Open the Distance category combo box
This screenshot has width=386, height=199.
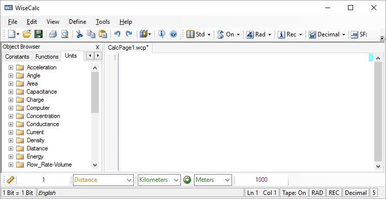coord(103,180)
